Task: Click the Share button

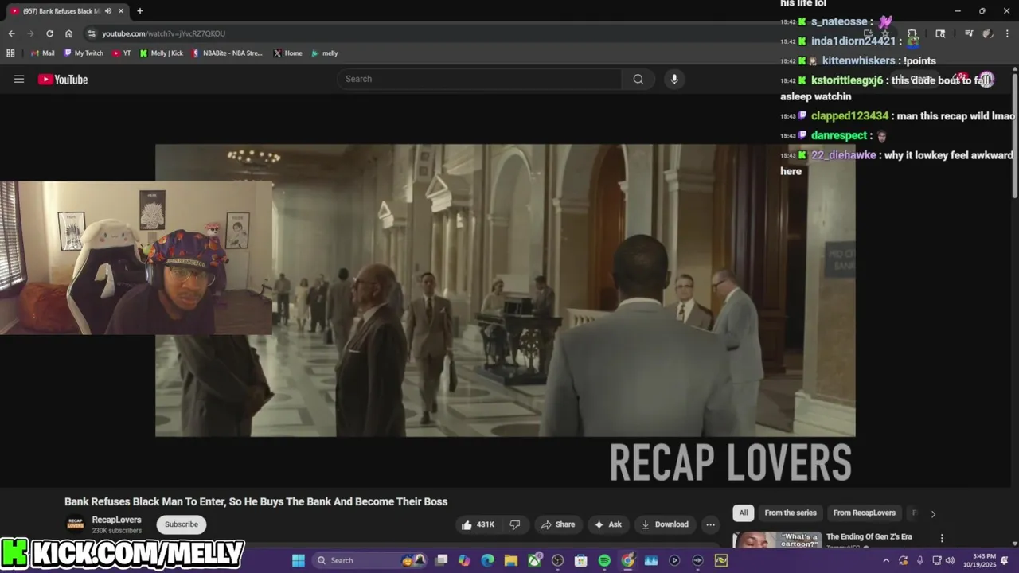Action: [557, 524]
